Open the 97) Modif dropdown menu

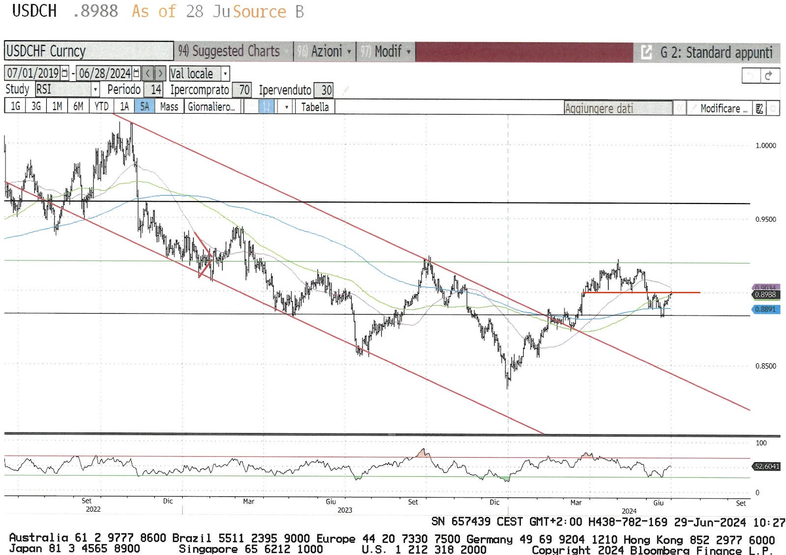[x=386, y=51]
